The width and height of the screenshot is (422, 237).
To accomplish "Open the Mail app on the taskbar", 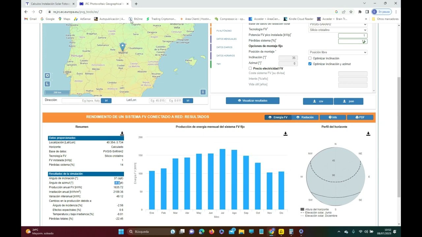I will click(232, 231).
